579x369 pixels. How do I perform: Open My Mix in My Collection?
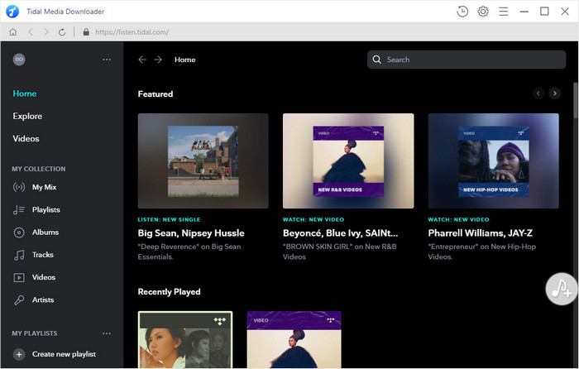click(44, 187)
